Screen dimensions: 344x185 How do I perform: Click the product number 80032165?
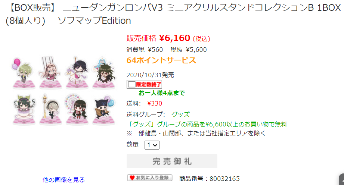(224, 179)
